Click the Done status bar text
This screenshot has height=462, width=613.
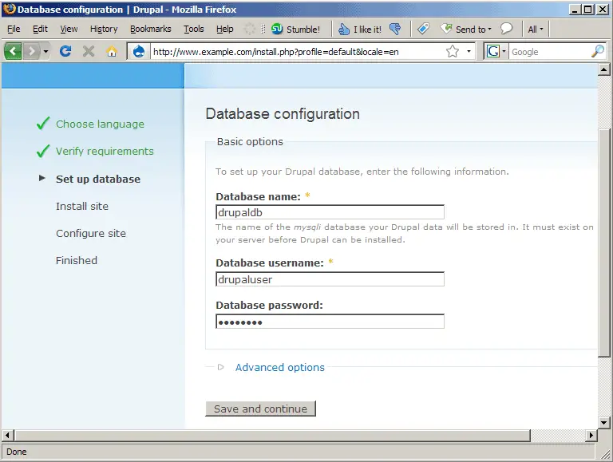[17, 452]
